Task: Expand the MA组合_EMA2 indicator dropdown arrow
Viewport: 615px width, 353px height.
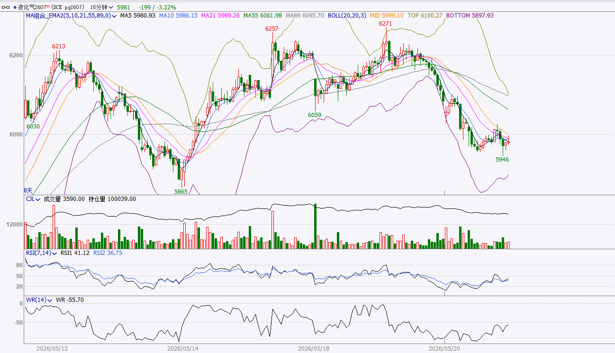Action: [x=115, y=16]
